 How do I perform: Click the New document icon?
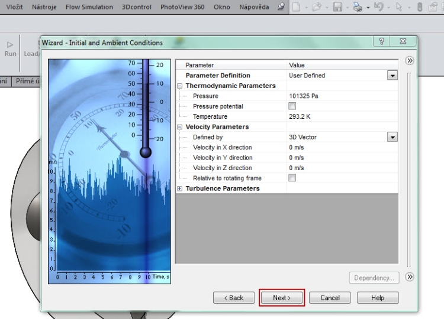pyautogui.click(x=296, y=6)
